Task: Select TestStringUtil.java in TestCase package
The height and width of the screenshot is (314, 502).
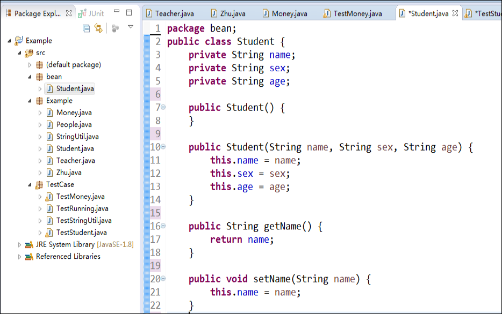Action: pos(84,221)
